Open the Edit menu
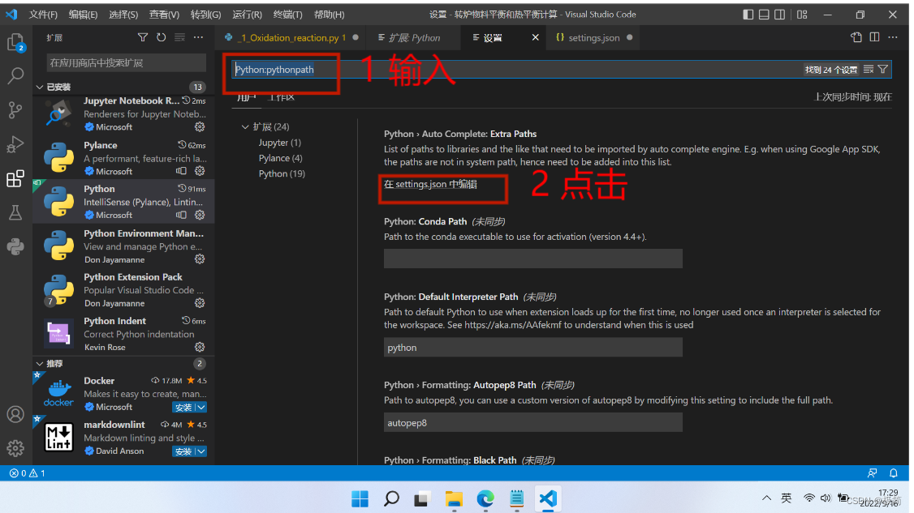 coord(83,15)
